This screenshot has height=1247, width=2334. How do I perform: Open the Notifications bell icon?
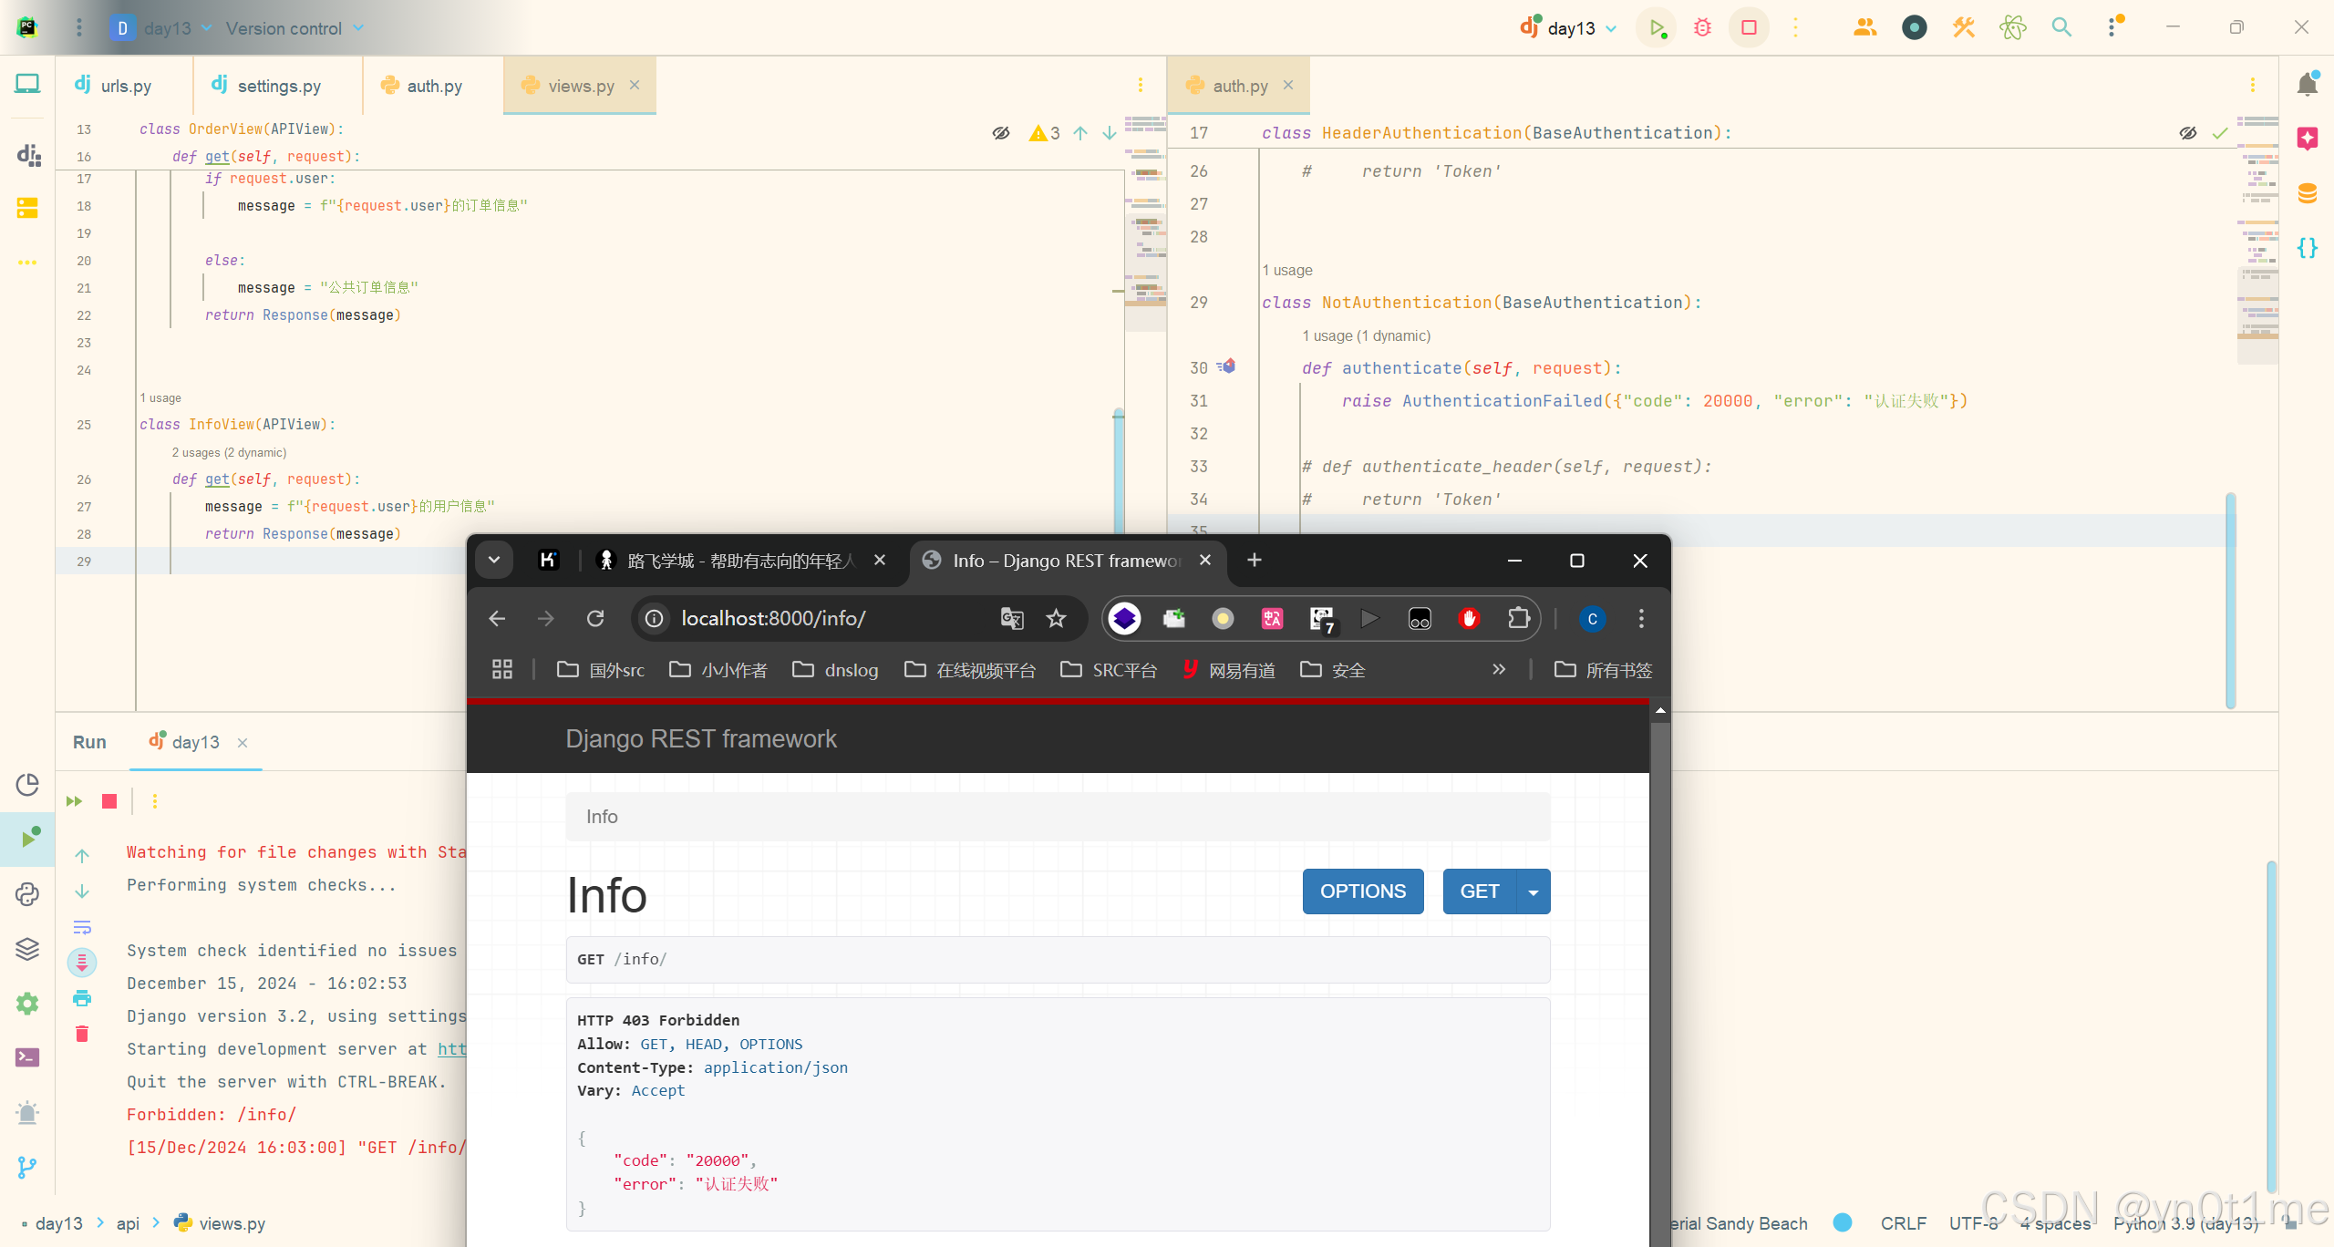tap(2308, 85)
